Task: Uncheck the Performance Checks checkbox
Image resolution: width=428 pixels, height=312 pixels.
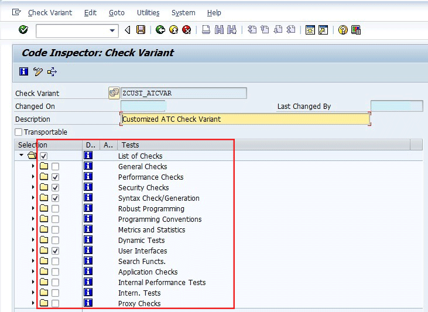Action: tap(56, 177)
